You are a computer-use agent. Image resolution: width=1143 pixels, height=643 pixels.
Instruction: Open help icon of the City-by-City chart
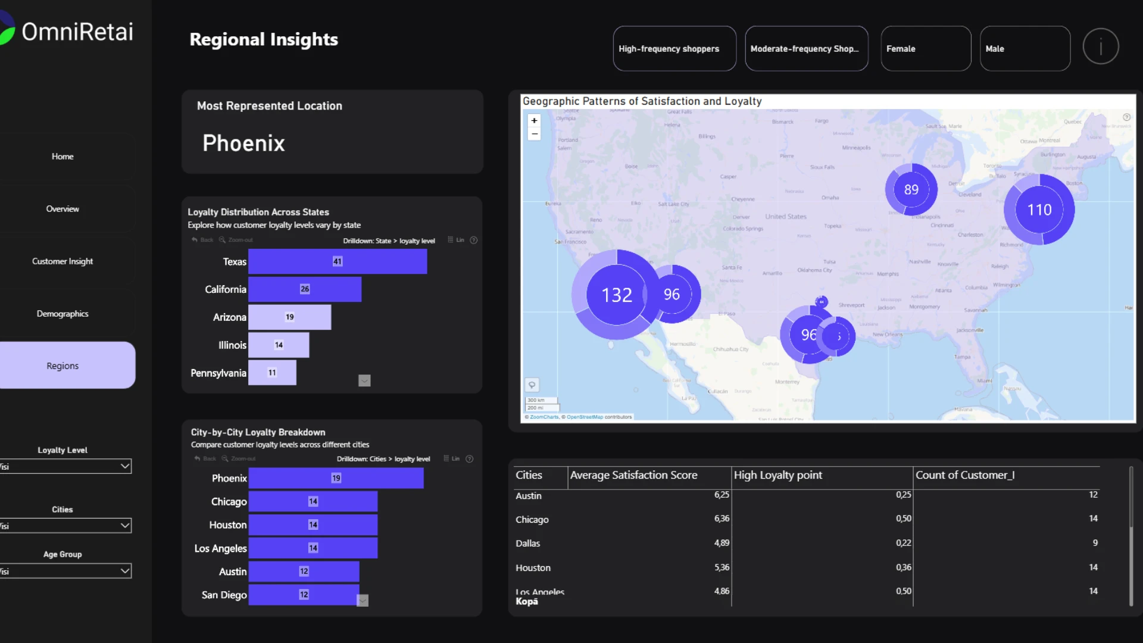tap(470, 458)
